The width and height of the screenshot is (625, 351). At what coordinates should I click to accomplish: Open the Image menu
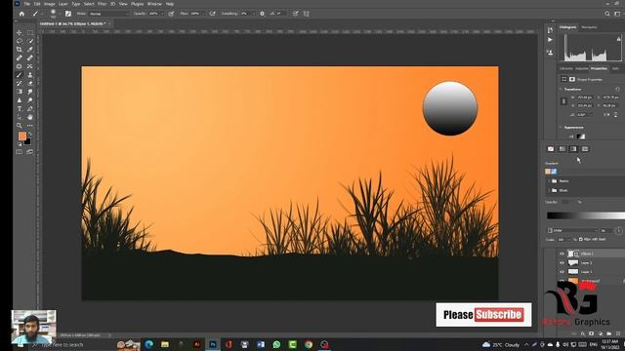tap(49, 4)
